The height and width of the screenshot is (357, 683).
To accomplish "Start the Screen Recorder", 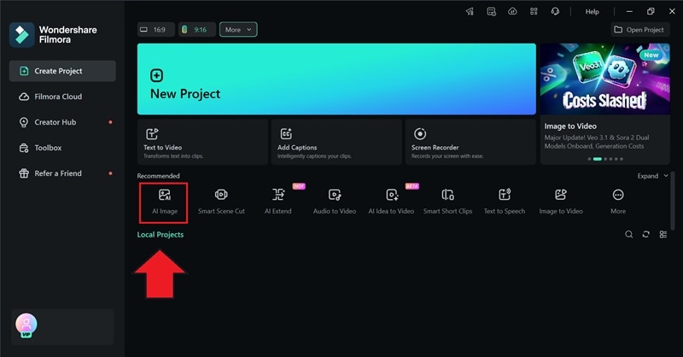I will click(x=470, y=142).
